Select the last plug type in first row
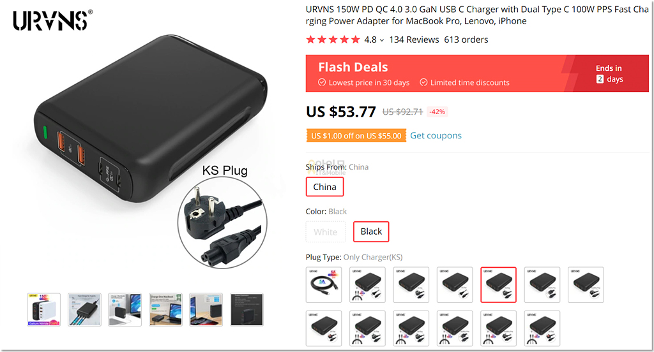Viewport: 654px width, 352px height. tap(586, 284)
